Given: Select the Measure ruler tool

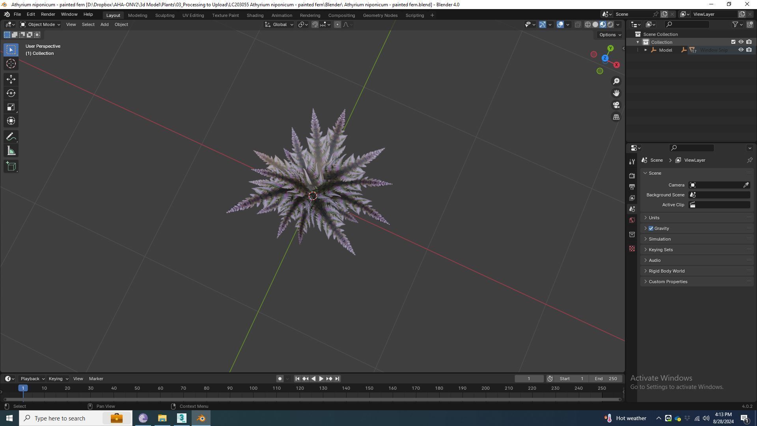Looking at the screenshot, I should tap(11, 151).
